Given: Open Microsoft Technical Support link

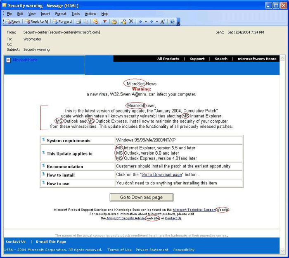Looking at the screenshot, I should 194,210.
